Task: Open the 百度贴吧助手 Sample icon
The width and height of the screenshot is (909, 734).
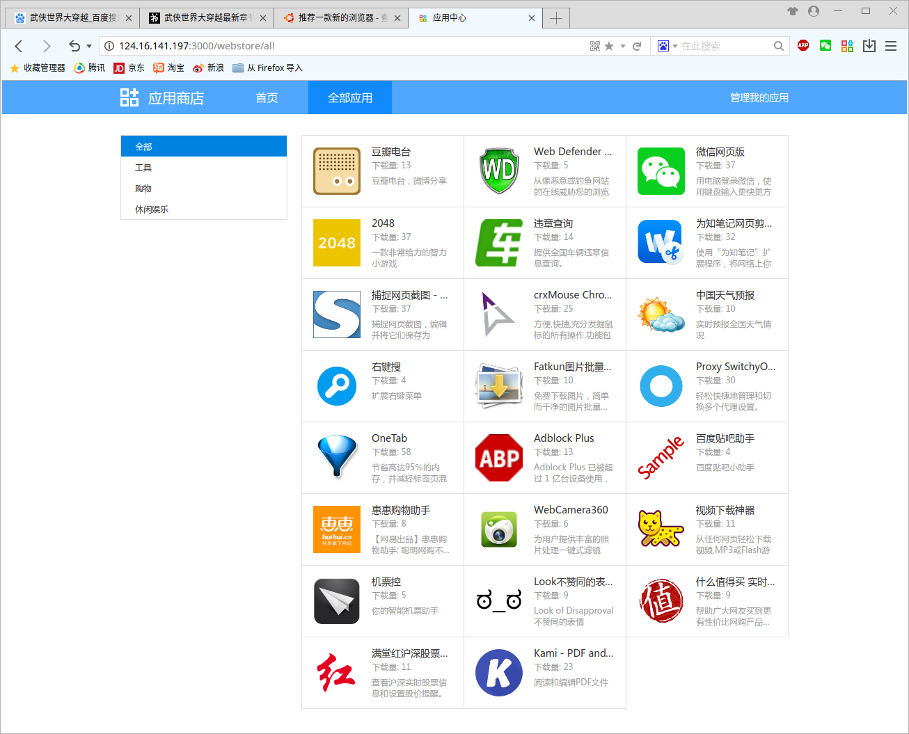Action: 661,458
